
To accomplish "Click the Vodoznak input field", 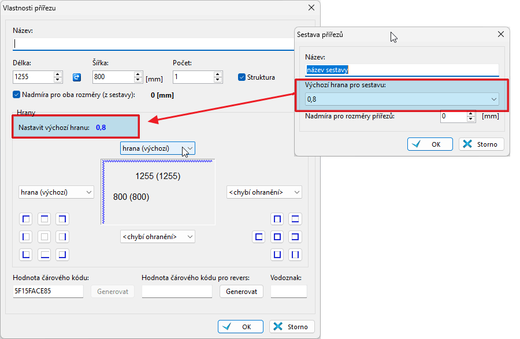I will [288, 292].
